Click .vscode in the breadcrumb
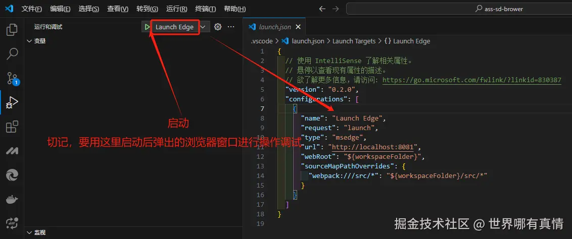The height and width of the screenshot is (239, 572). tap(262, 41)
